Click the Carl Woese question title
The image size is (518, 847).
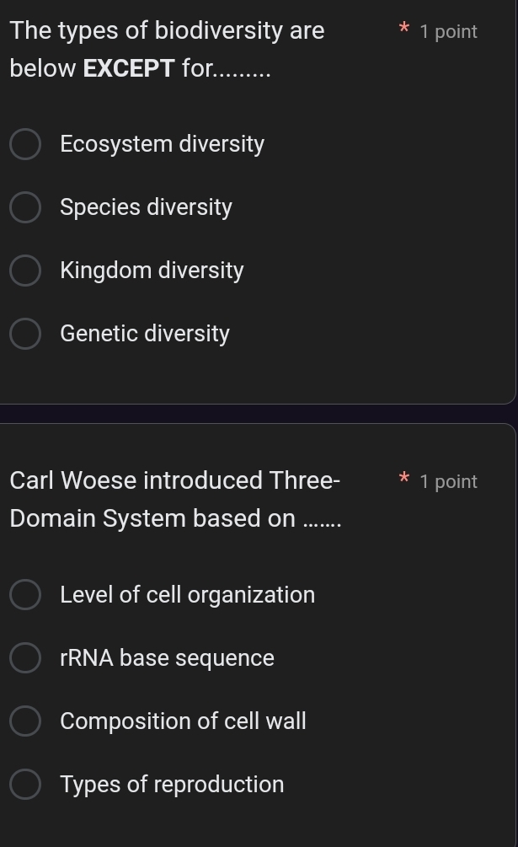point(175,499)
